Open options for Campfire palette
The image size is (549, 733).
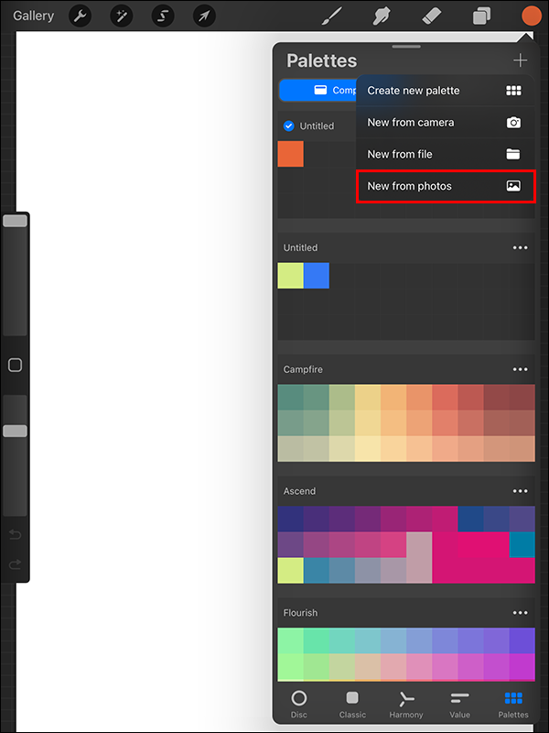(x=520, y=369)
